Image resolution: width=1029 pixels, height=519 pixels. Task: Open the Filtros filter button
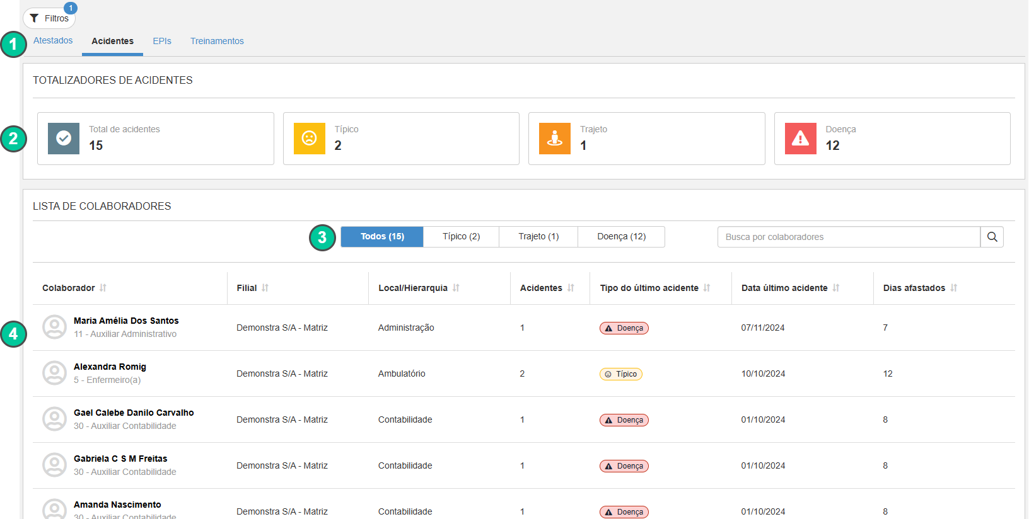[49, 18]
